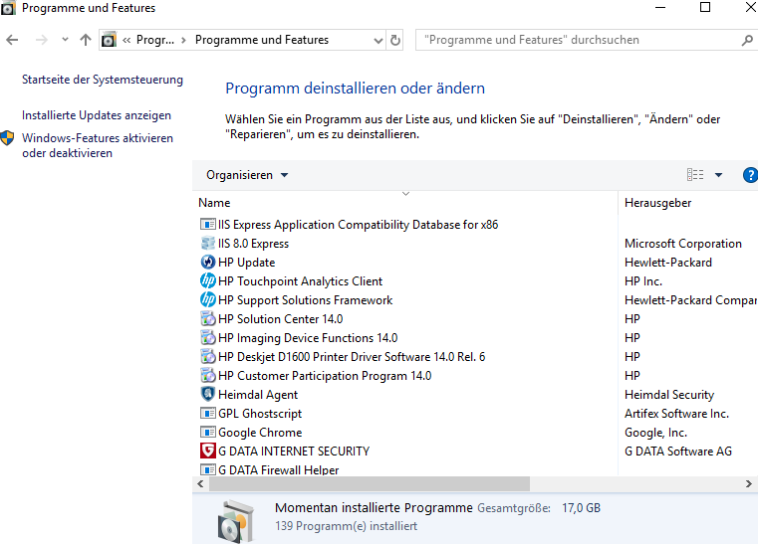Click the G DATA Software AG publisher cell

coord(678,451)
